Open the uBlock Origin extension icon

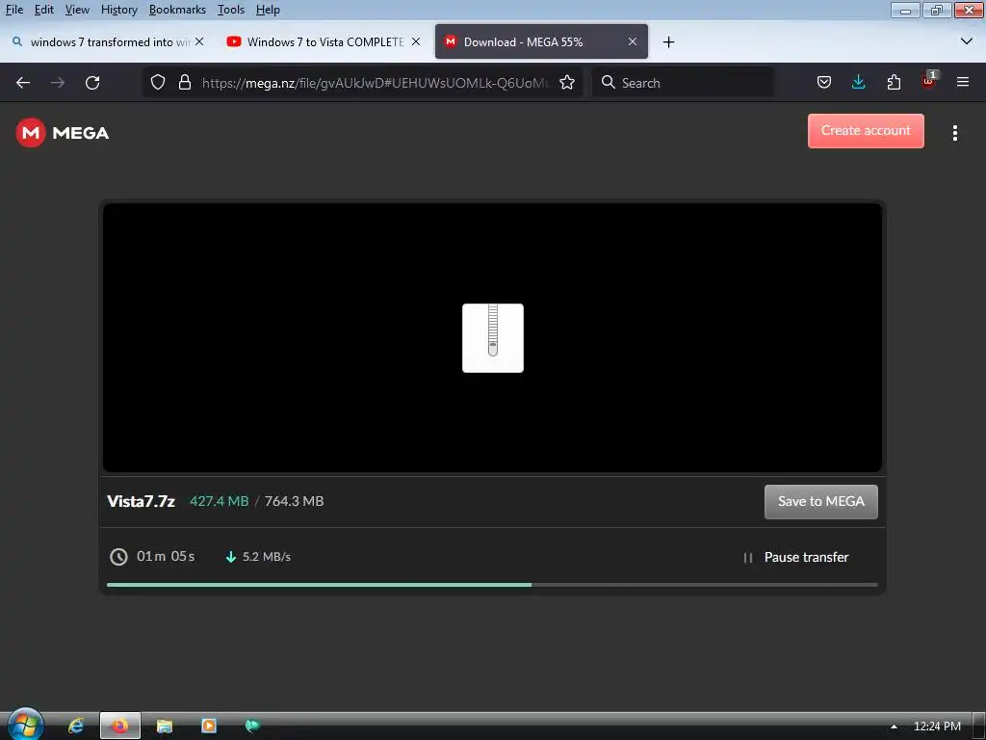pyautogui.click(x=929, y=81)
